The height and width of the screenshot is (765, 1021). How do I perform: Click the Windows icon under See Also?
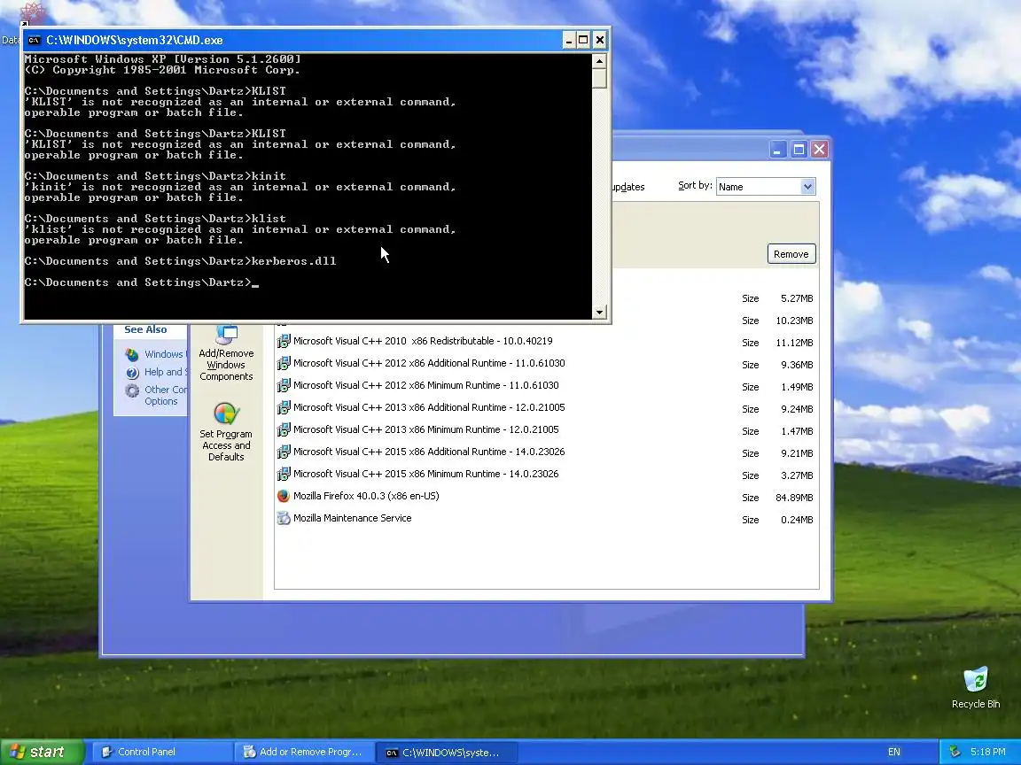132,354
